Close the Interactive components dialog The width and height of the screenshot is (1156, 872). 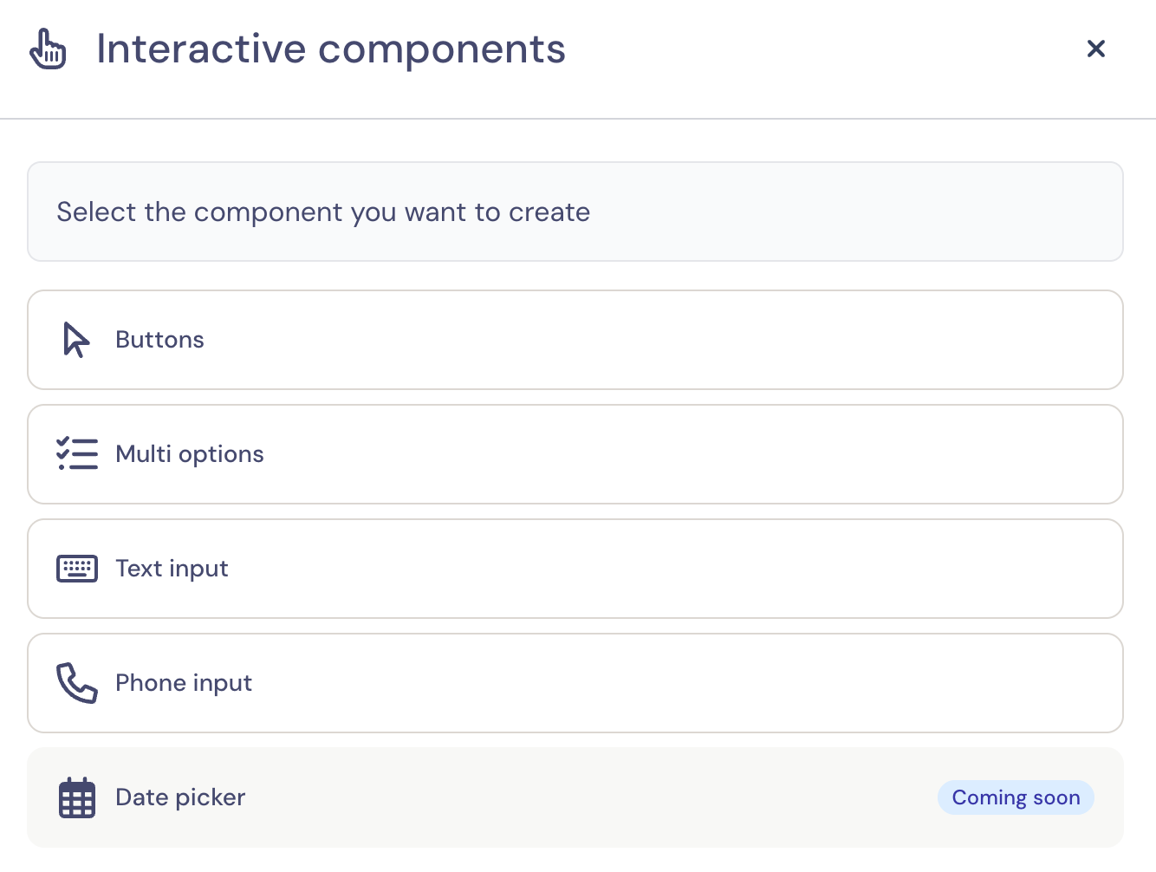[x=1096, y=49]
